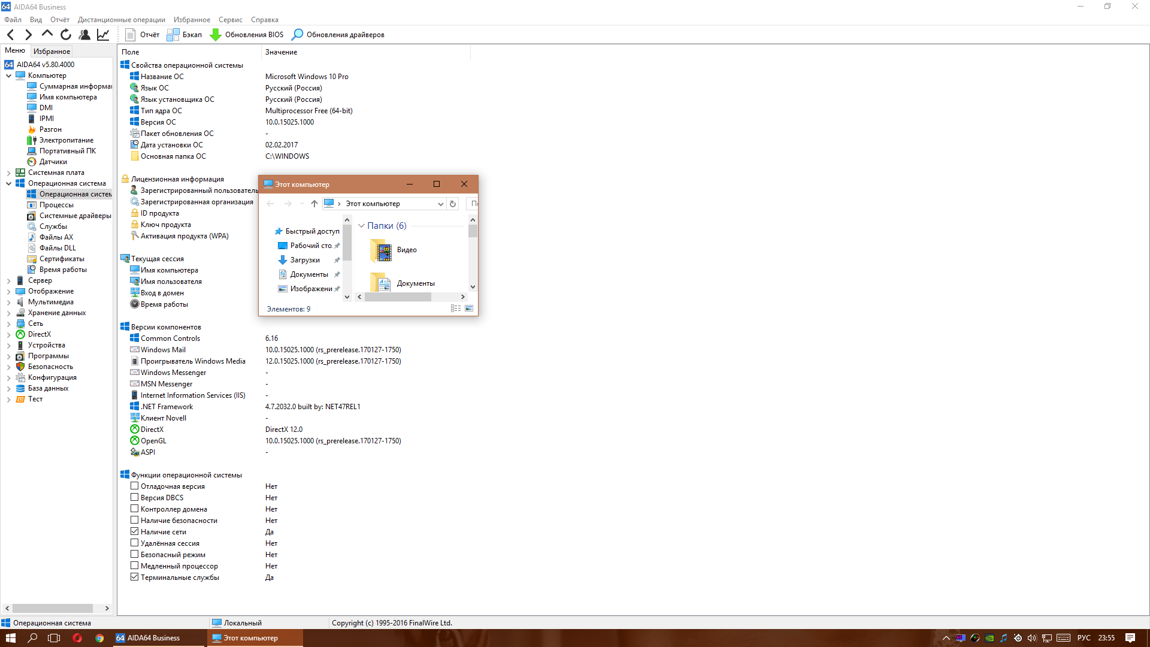Click the Report wizard user icon
This screenshot has width=1150, height=647.
pos(84,35)
